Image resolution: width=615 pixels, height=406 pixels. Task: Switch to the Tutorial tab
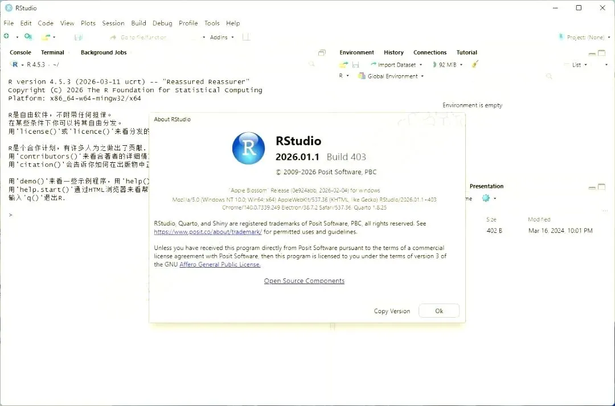click(467, 52)
